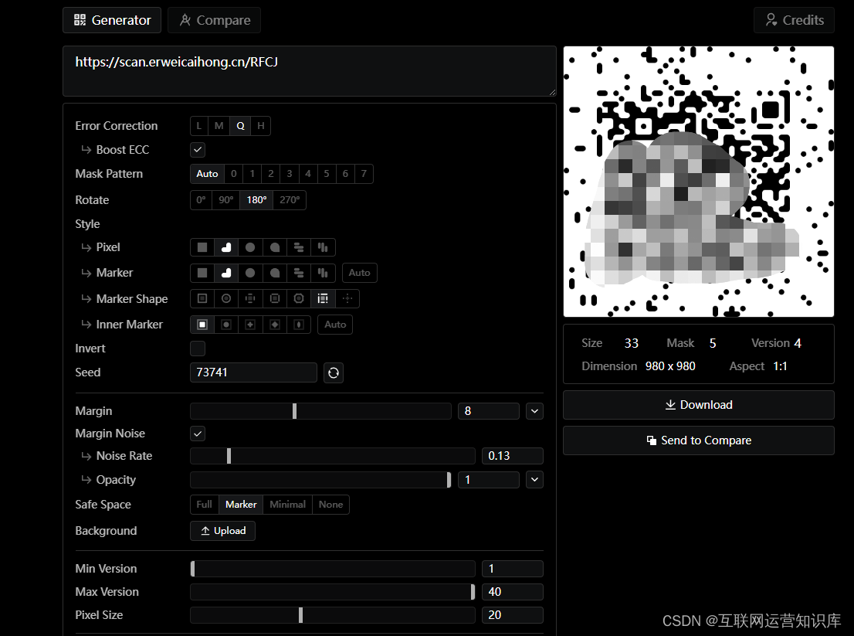Select Mask Pattern Auto
This screenshot has height=636, width=854.
(207, 174)
